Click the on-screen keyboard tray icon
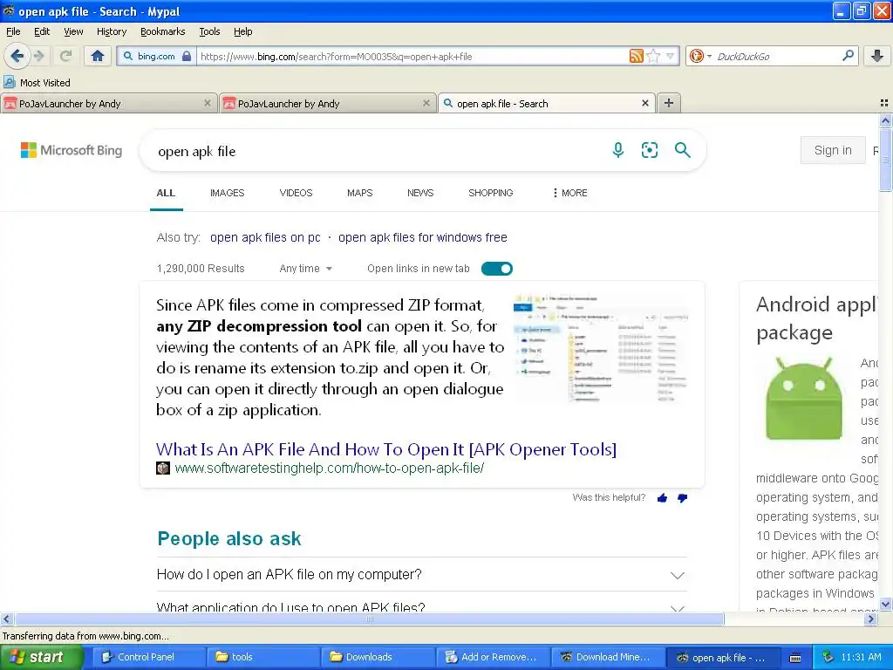893x670 pixels. point(795,658)
